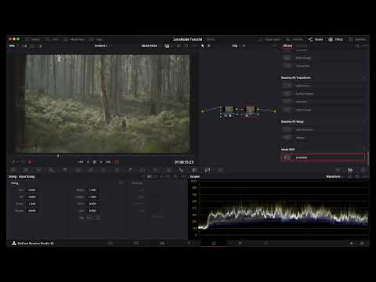Click the node graph source input dot
This screenshot has width=376, height=282.
pos(202,111)
